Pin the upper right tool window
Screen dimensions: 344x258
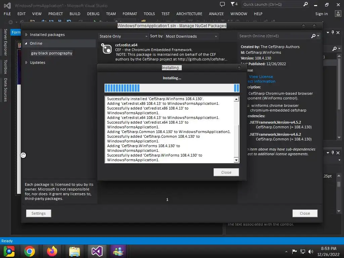tap(333, 33)
